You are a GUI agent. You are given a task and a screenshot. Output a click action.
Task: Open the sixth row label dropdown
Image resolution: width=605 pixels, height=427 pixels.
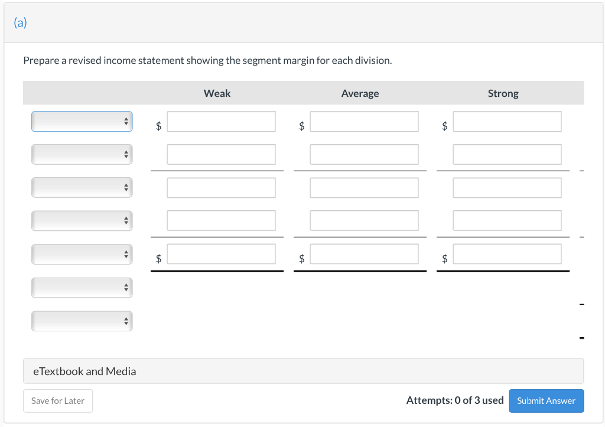(82, 288)
